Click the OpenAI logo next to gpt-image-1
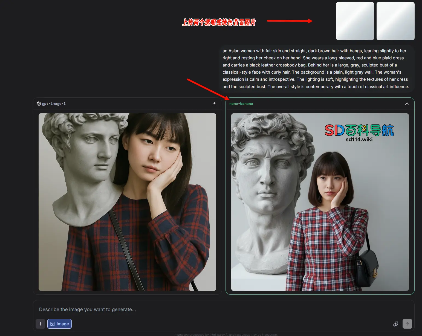The width and height of the screenshot is (422, 336). tap(39, 104)
